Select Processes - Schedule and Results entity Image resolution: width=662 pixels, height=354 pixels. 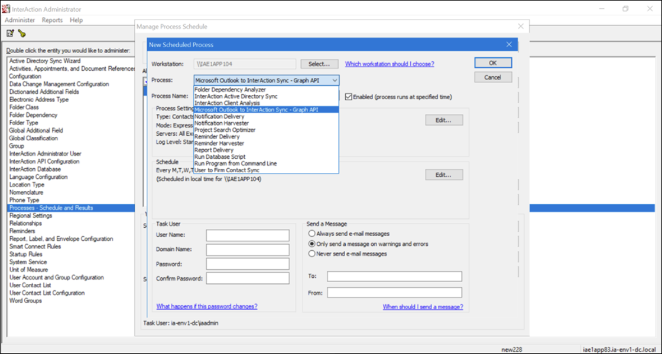(51, 208)
